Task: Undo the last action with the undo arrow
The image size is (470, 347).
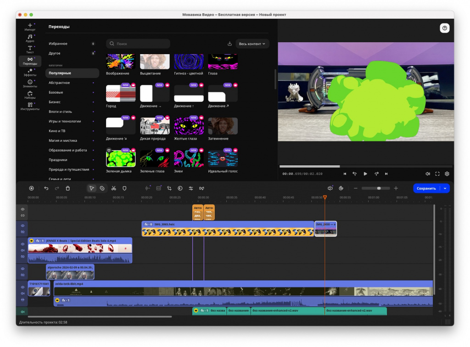Action: click(x=46, y=188)
